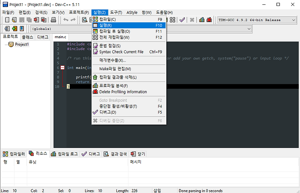Click the Project1 tree icon
The height and width of the screenshot is (193, 300).
click(11, 44)
